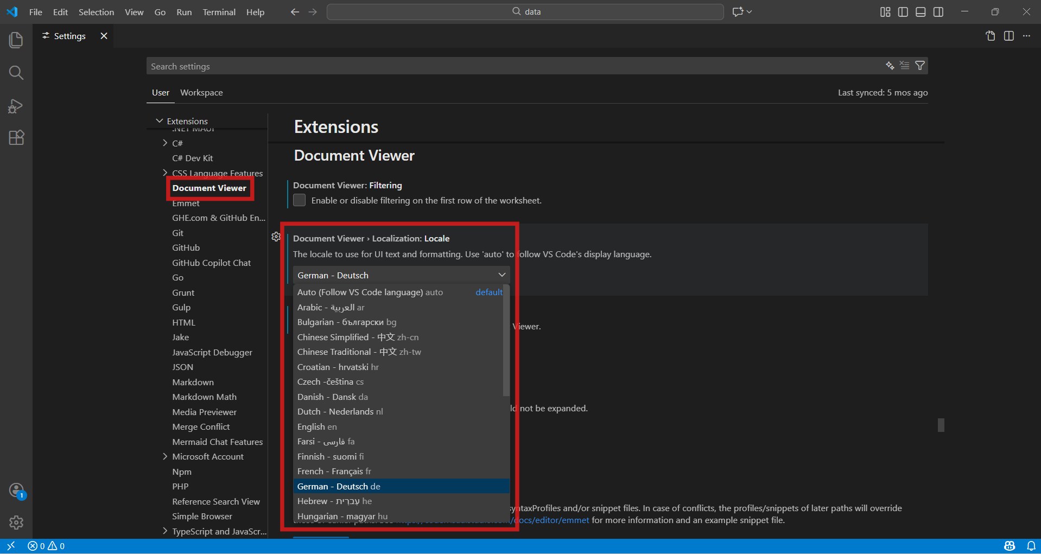Open notifications via the status bar bell
1041x554 pixels.
[1031, 546]
